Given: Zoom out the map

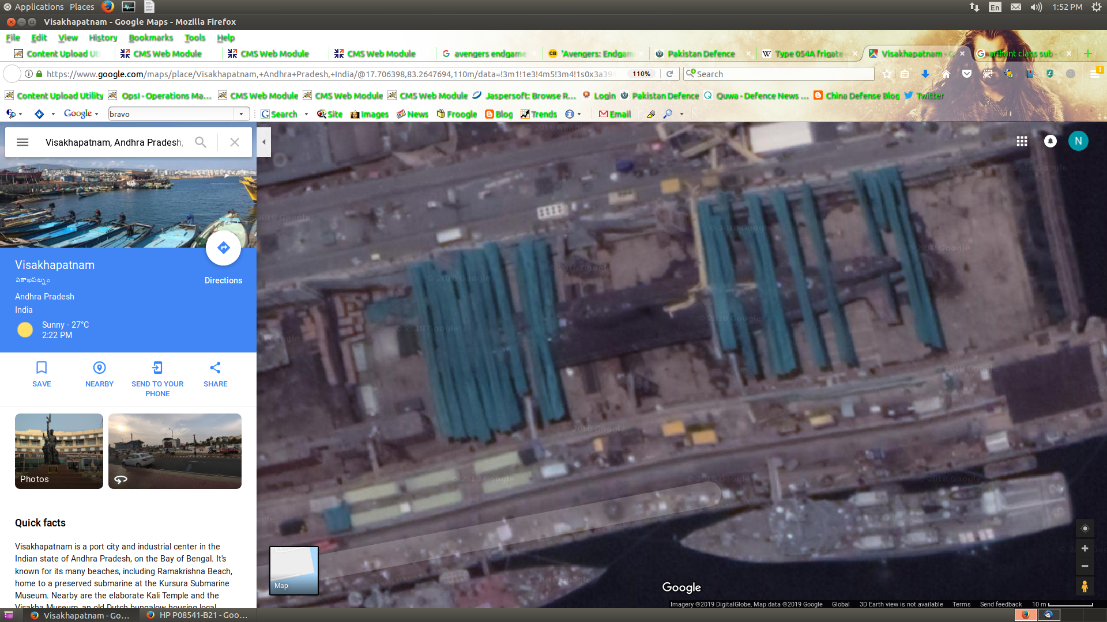Looking at the screenshot, I should tap(1085, 566).
